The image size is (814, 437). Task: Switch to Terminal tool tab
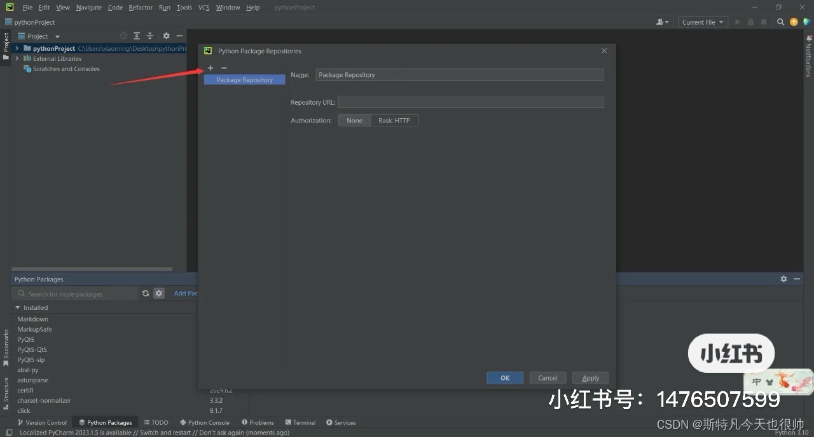point(300,422)
